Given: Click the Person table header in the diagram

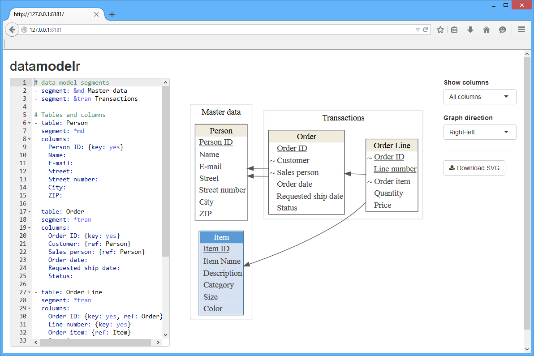Looking at the screenshot, I should point(221,131).
